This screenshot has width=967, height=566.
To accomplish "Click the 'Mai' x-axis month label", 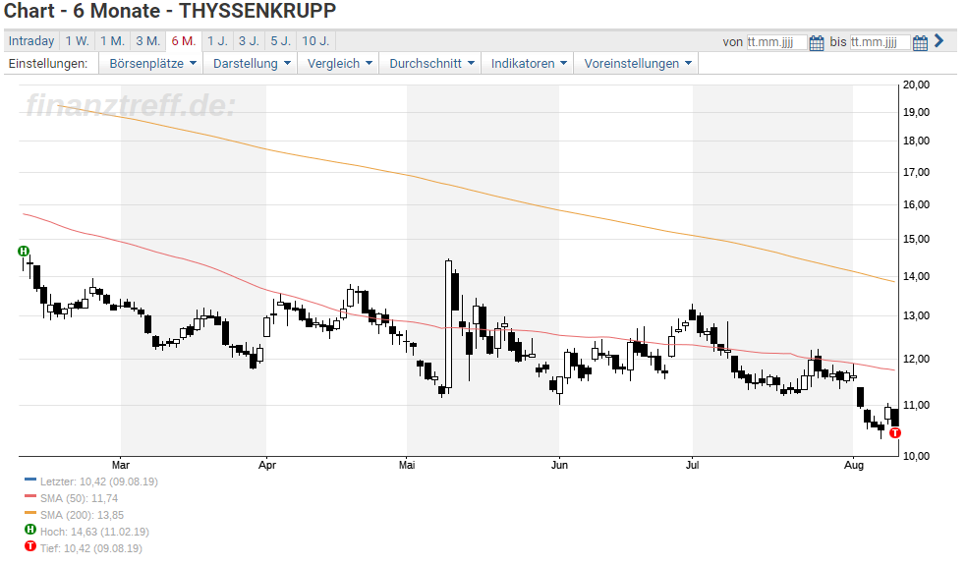I will point(407,465).
